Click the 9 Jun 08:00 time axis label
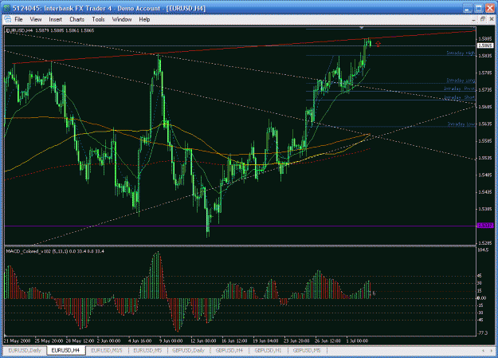Viewport: 498px width, 358px height. pyautogui.click(x=171, y=340)
